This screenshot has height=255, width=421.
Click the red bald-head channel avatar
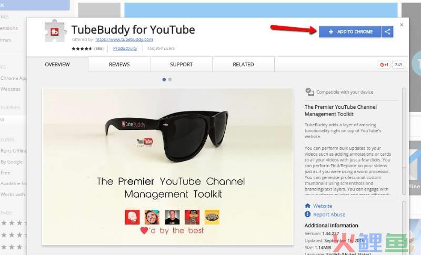[132, 217]
